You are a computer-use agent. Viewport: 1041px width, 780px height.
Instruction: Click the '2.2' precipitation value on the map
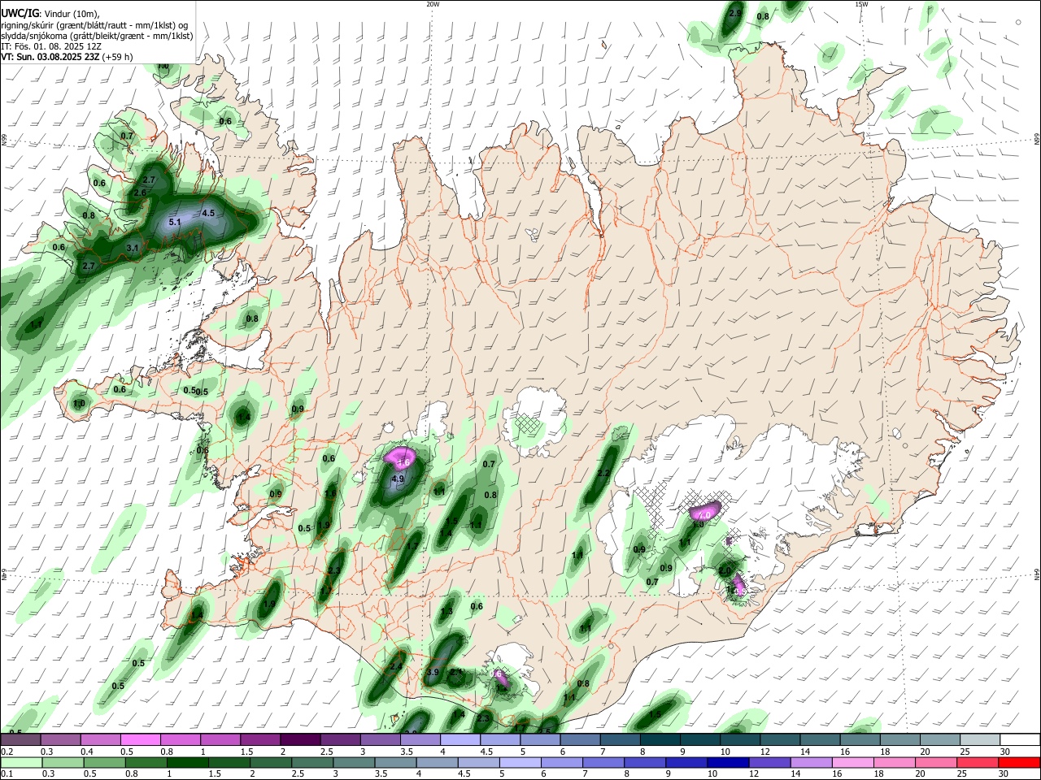[603, 473]
